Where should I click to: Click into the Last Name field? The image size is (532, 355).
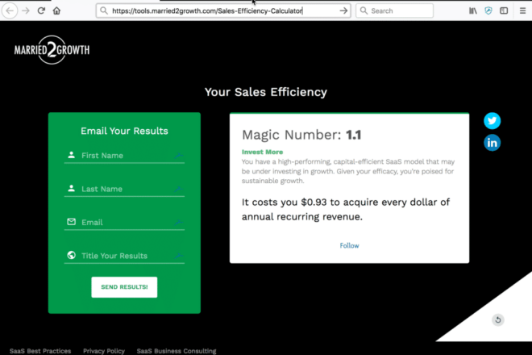[125, 189]
